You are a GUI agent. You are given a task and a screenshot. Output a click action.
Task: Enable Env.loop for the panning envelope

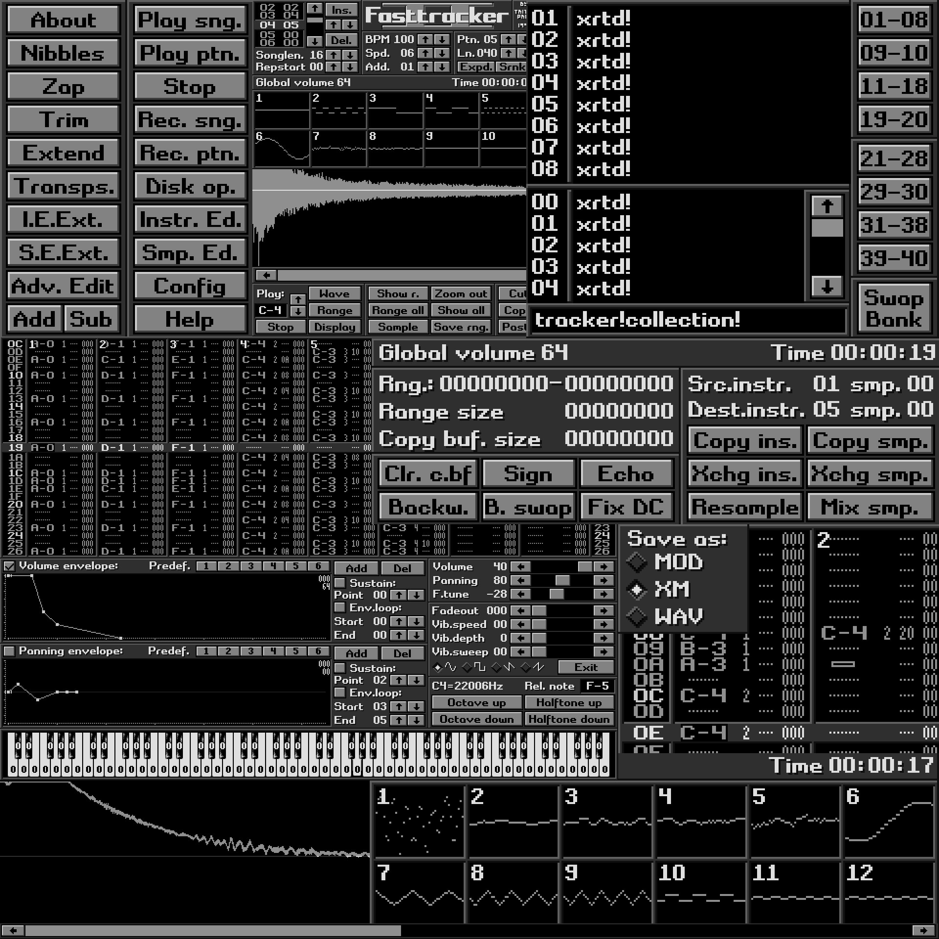pos(340,693)
